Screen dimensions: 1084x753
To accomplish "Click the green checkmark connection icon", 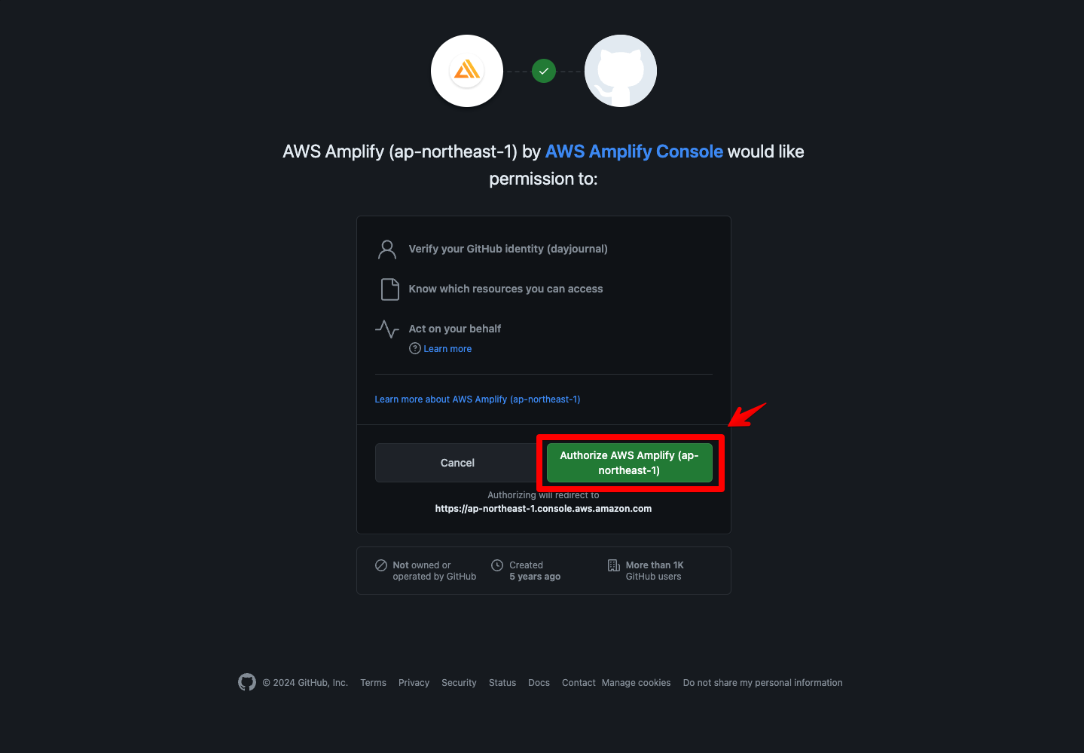I will coord(544,71).
